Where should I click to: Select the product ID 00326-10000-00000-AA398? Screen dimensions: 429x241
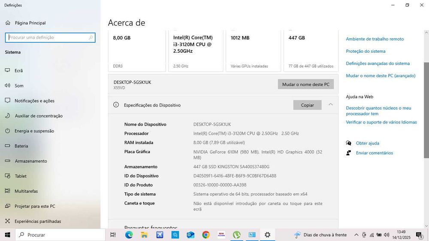coord(220,185)
